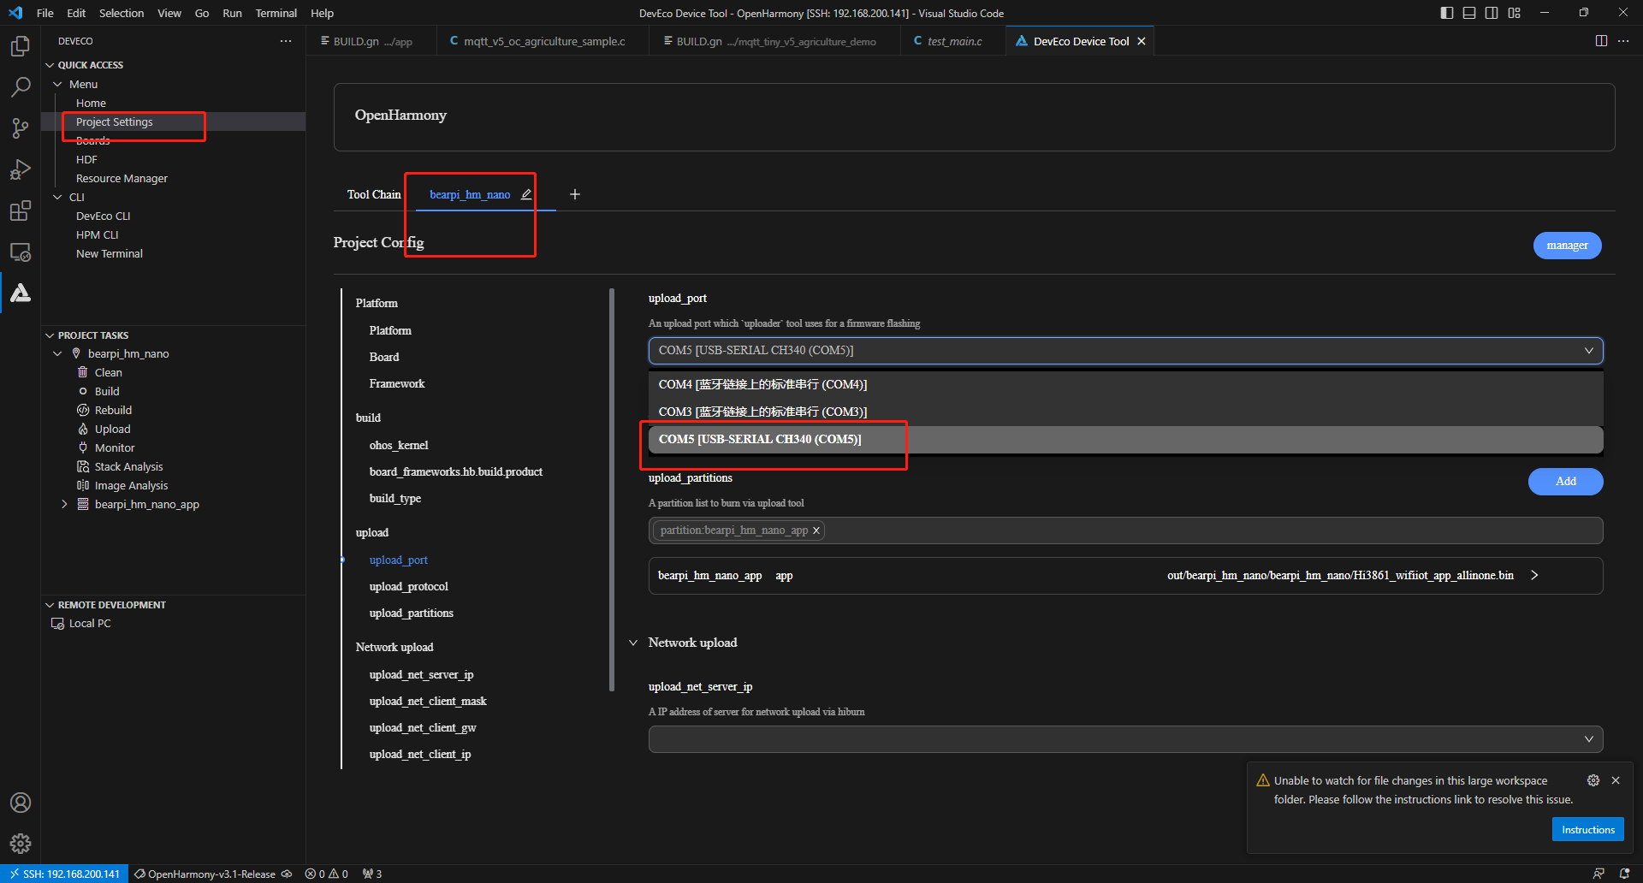Click SSH: 192.168.200.141 remote indicator

(x=65, y=874)
